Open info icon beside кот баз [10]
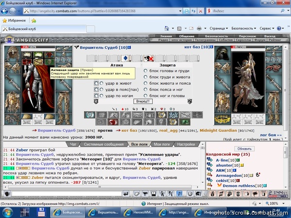This screenshot has height=218, width=291. point(211,47)
